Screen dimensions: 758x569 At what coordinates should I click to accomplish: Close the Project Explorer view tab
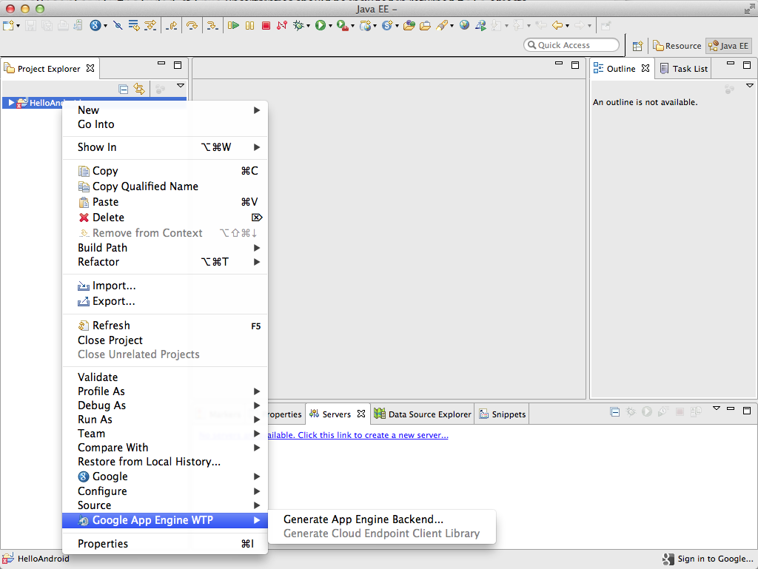90,69
